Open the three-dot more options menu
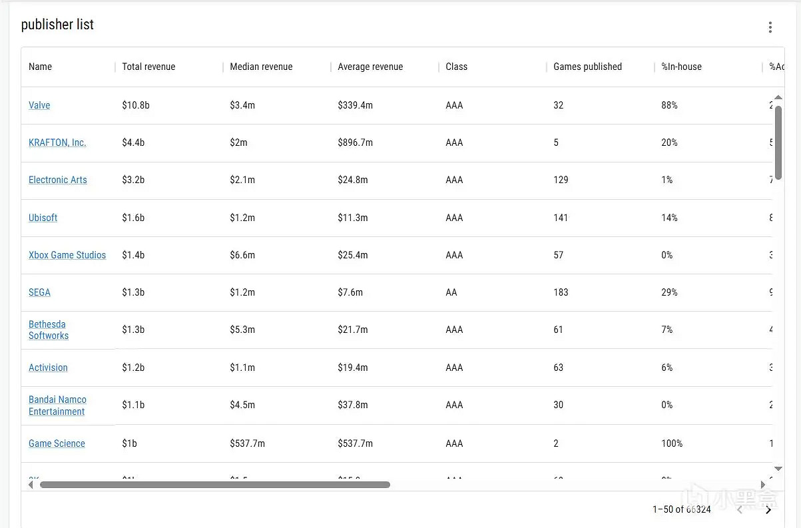The image size is (801, 528). (770, 27)
